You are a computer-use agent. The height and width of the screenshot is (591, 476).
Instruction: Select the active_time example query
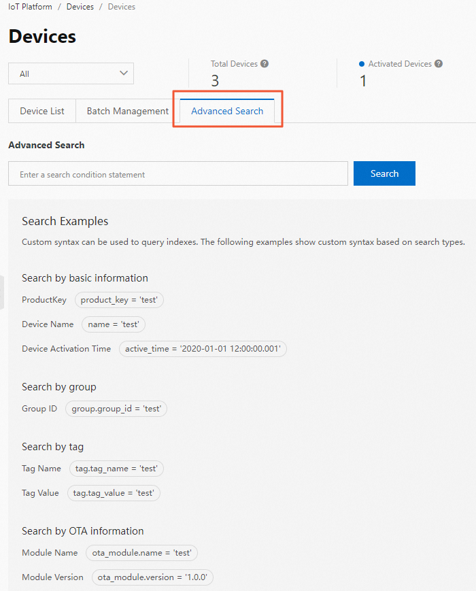point(203,349)
